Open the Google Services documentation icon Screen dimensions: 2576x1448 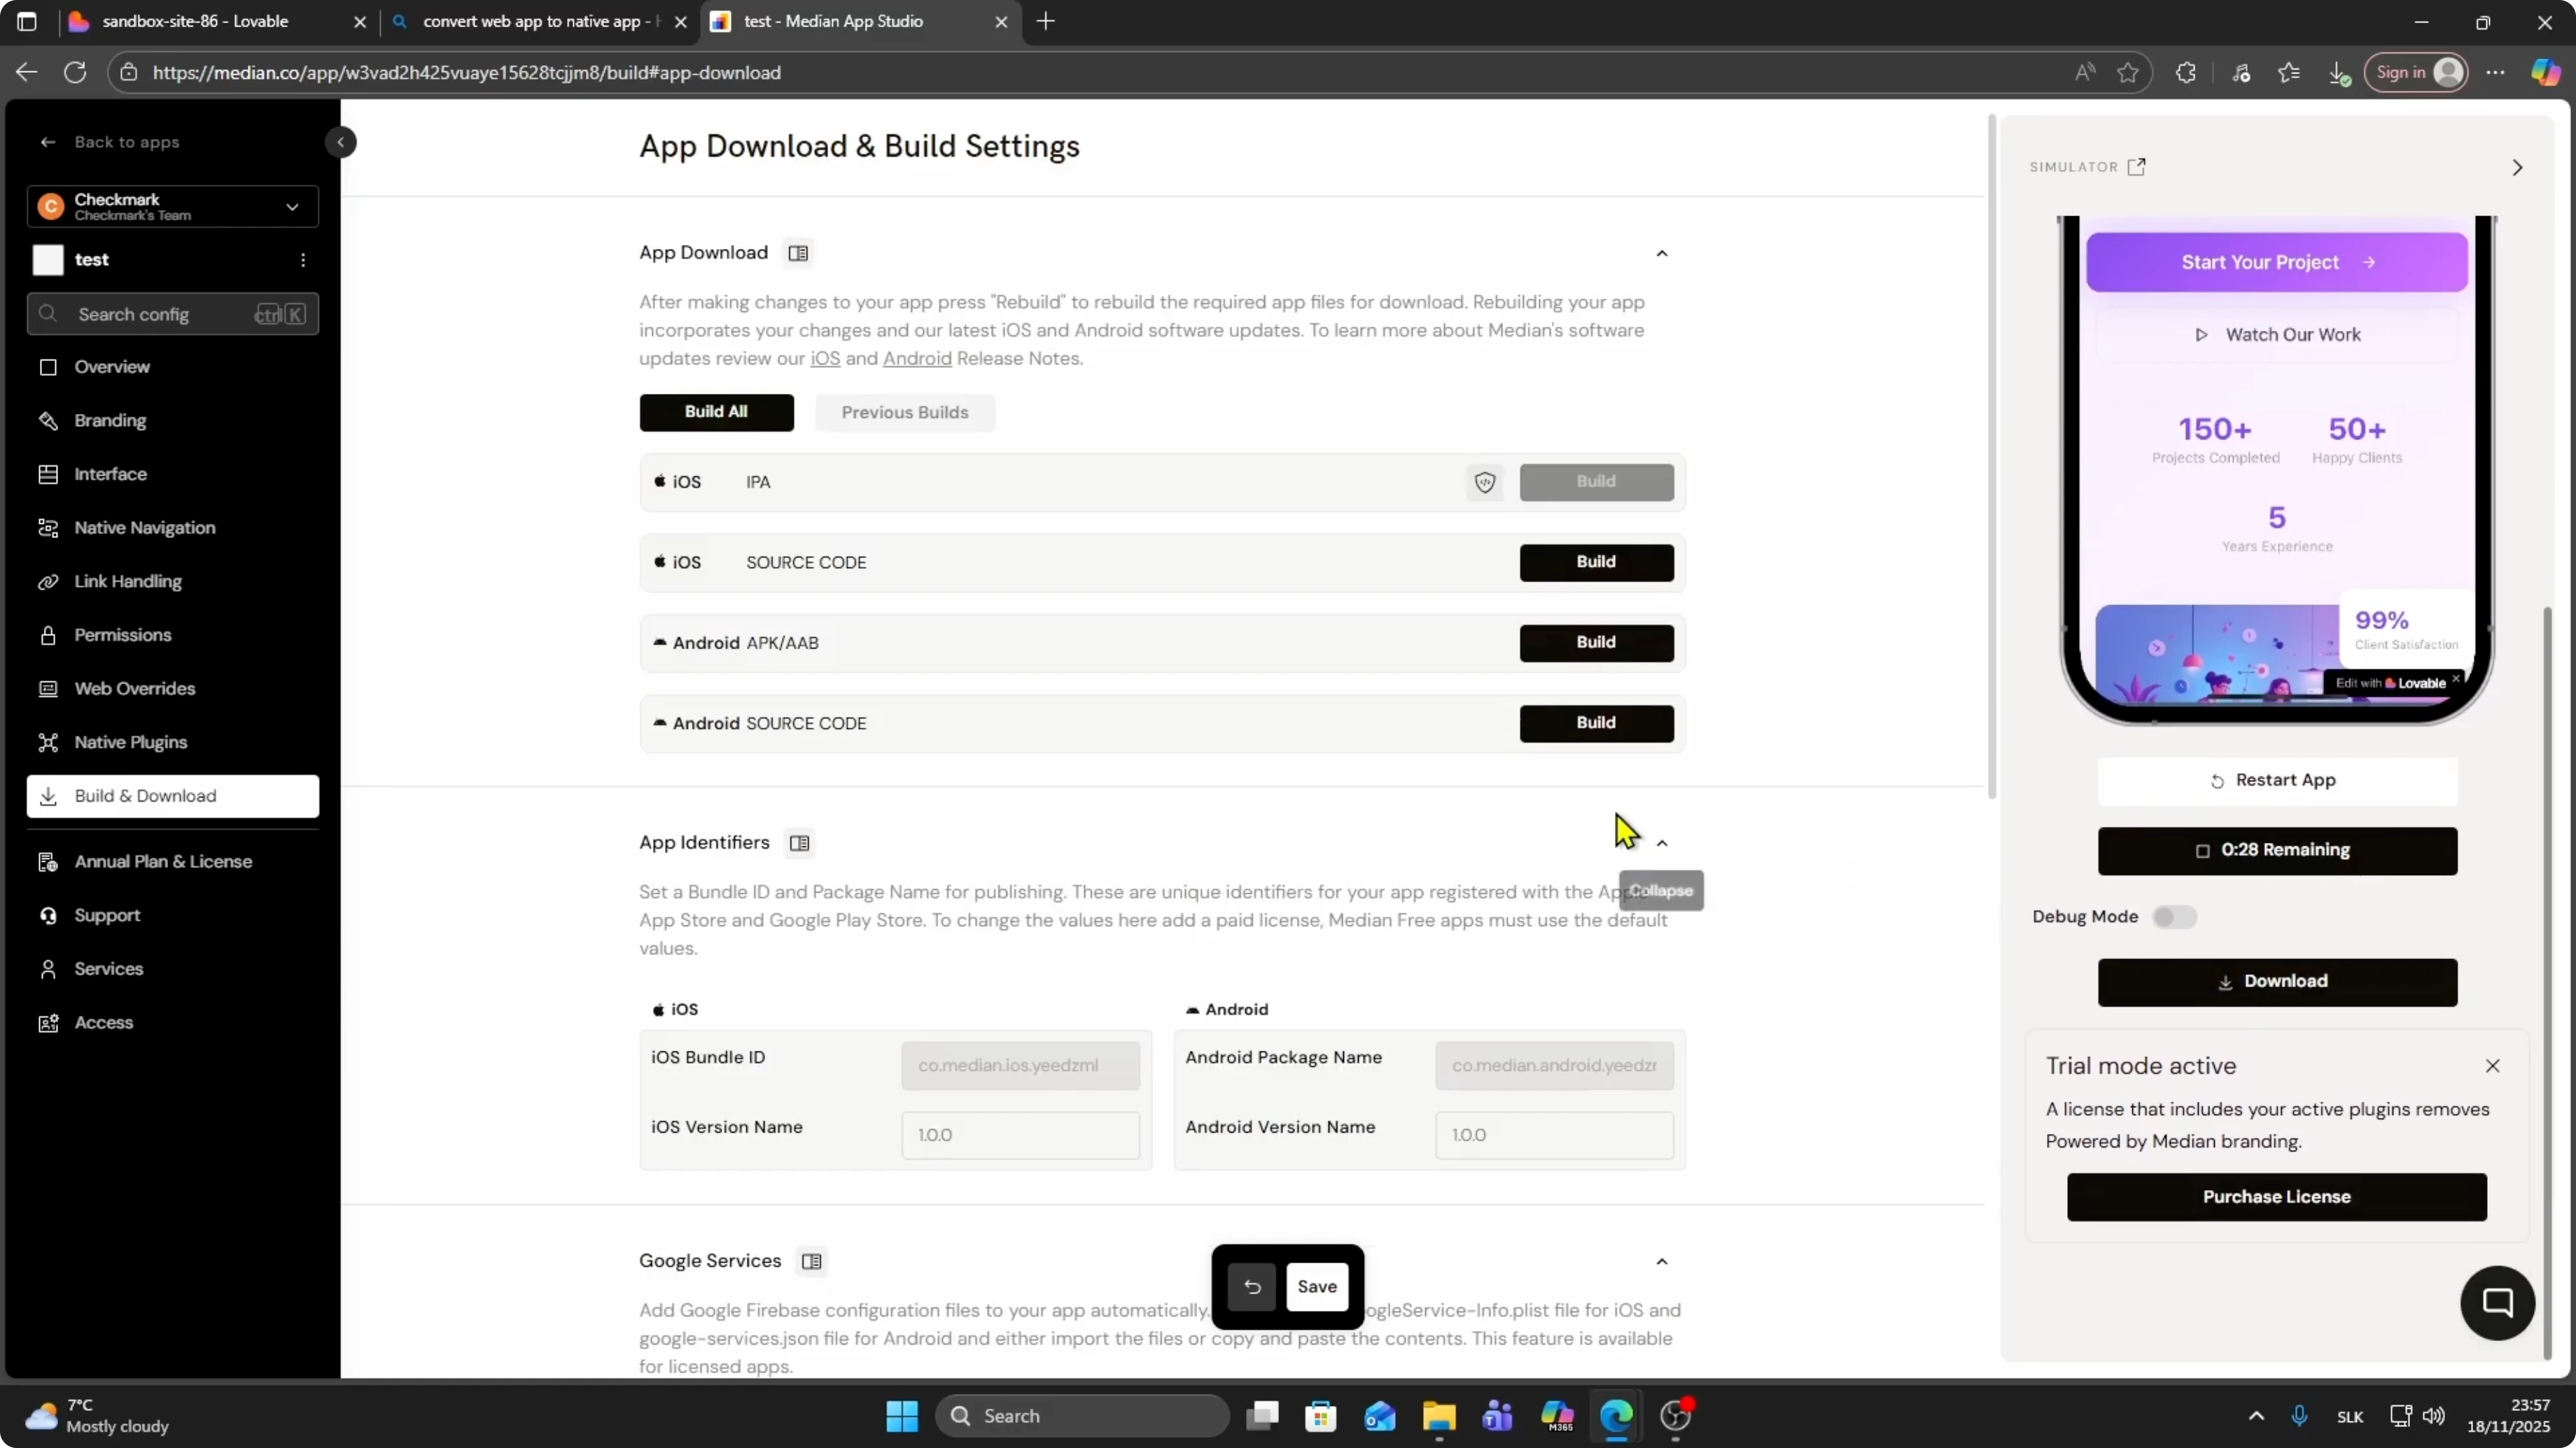click(812, 1262)
